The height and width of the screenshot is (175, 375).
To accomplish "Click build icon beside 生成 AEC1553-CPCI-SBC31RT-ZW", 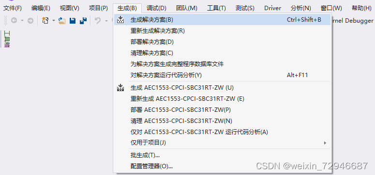I will click(120, 88).
